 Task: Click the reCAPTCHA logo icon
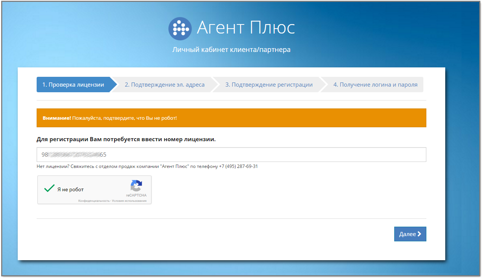(136, 186)
